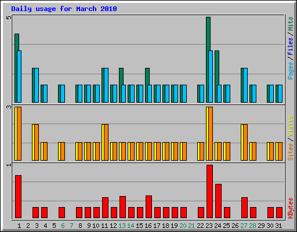The image size is (297, 232).
Task: Click the green day label "14"
Action: pos(131,226)
